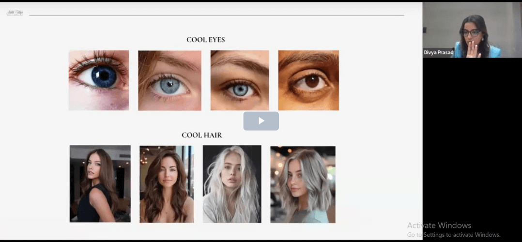Click the logo in the slide's top-left corner

15,13
